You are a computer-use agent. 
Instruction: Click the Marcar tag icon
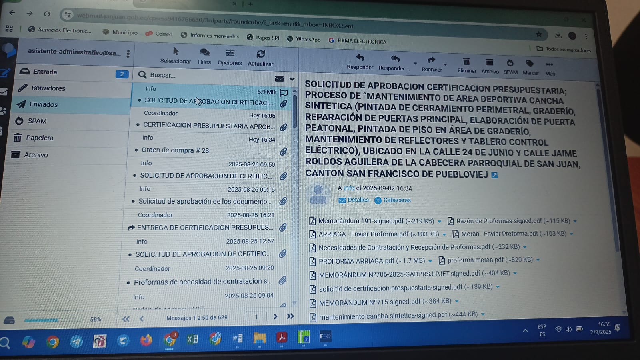(x=530, y=64)
